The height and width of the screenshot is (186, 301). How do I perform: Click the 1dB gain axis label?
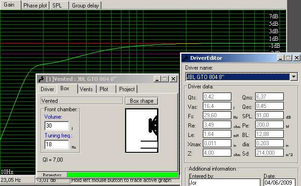(x=273, y=39)
